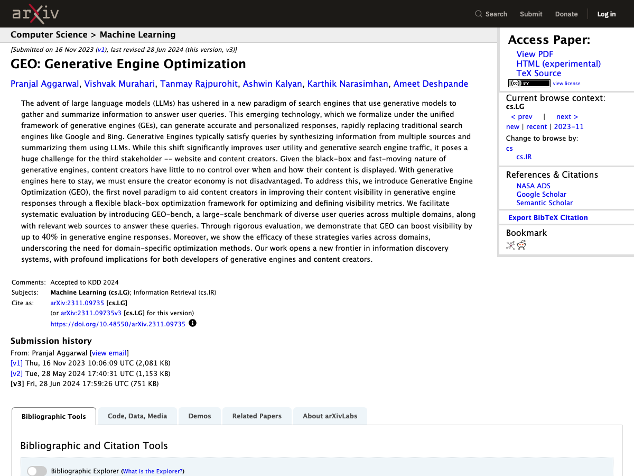Screen dimensions: 634x476
Task: Open author Tanmay Rajpurohit
Action: 199,84
